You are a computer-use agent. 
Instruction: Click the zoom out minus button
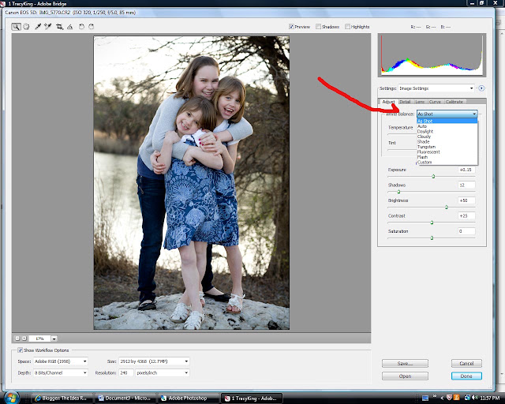coord(17,339)
